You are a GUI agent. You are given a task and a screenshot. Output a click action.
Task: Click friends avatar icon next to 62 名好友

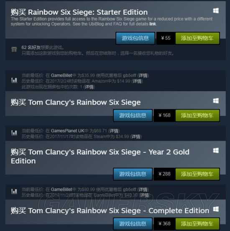(x=14, y=49)
